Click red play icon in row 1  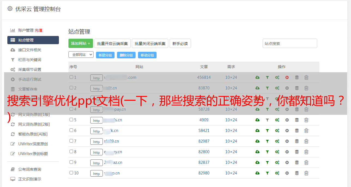287,77
